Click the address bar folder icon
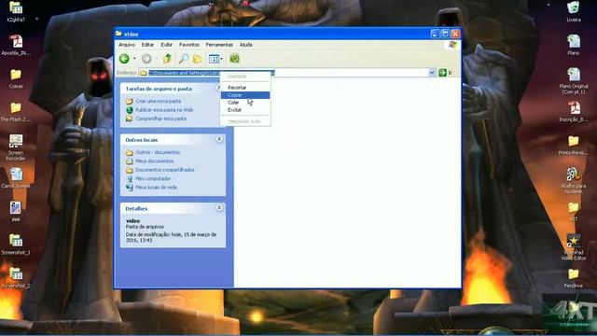This screenshot has height=336, width=597. point(143,73)
